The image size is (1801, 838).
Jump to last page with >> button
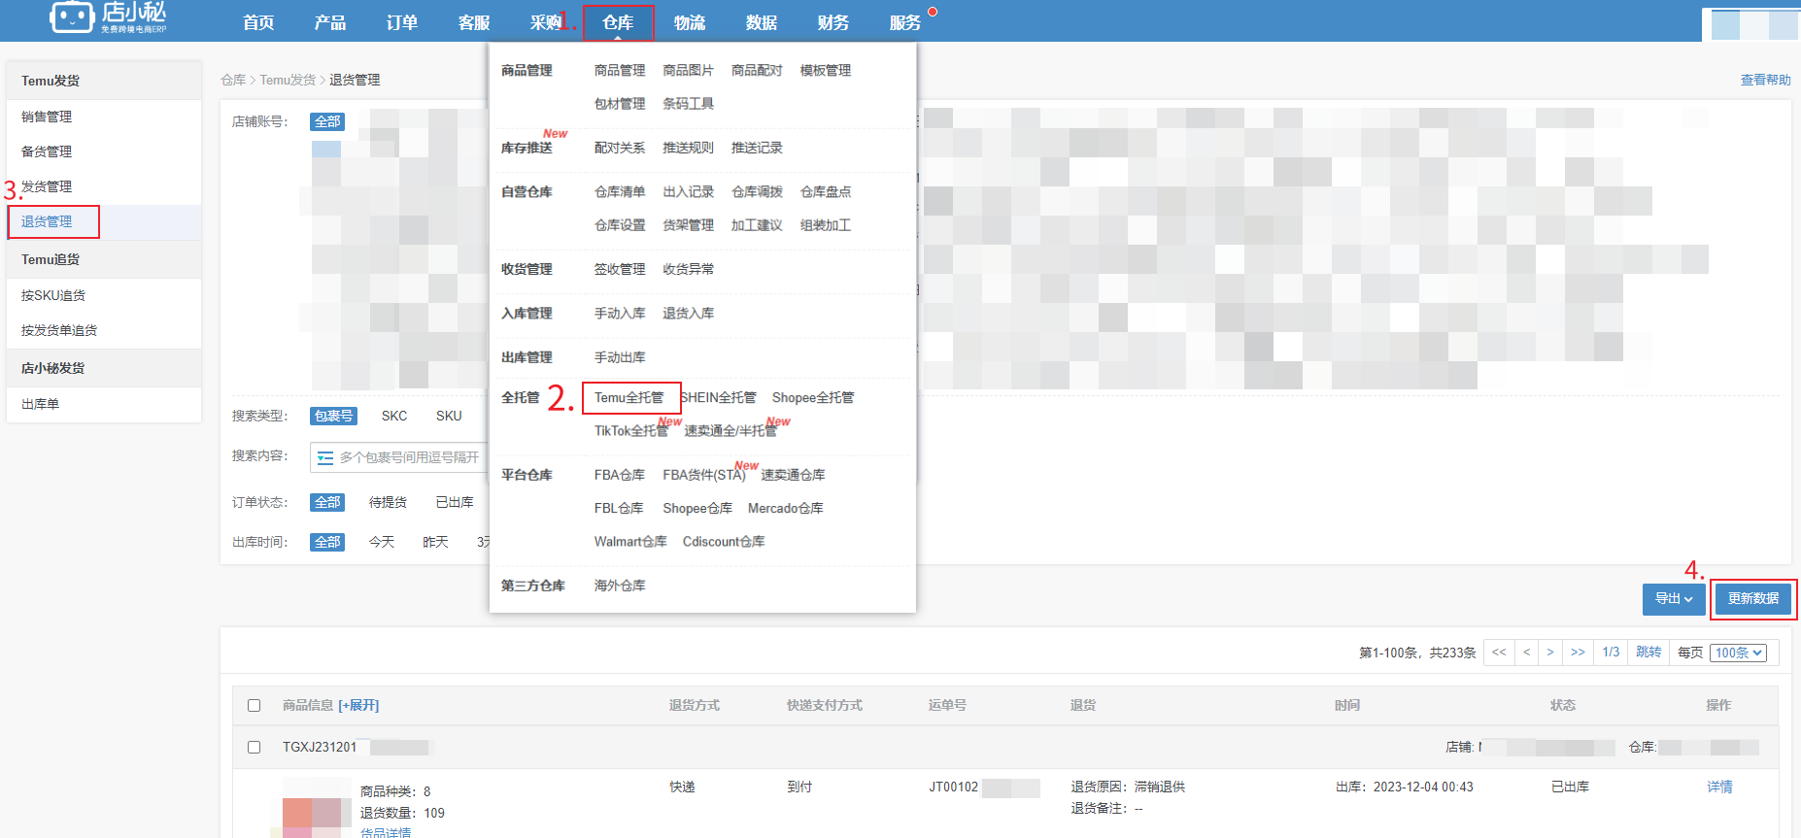point(1578,653)
